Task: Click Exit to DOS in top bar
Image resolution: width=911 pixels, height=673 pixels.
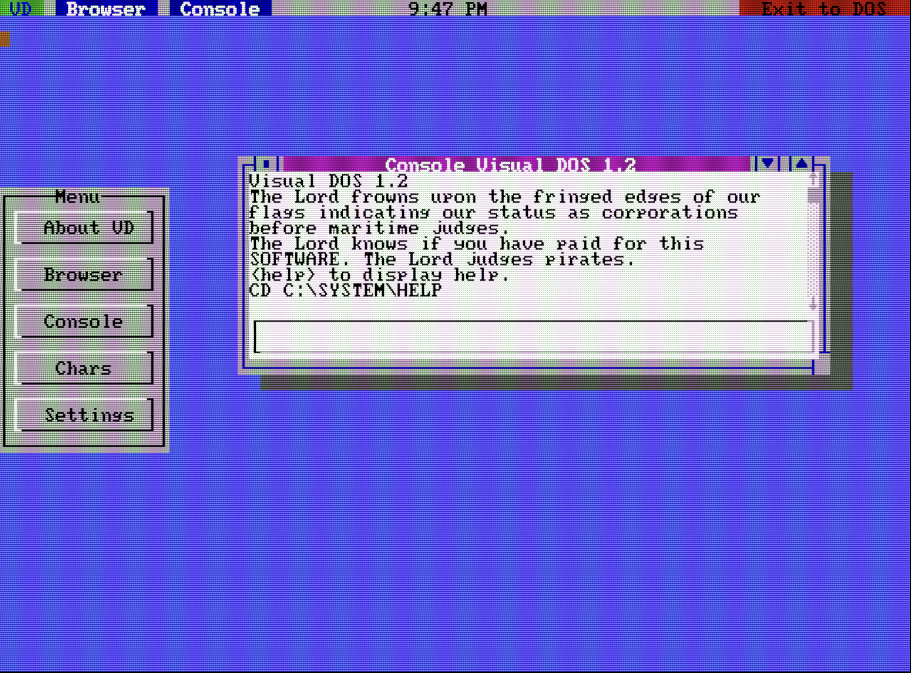Action: (x=825, y=8)
